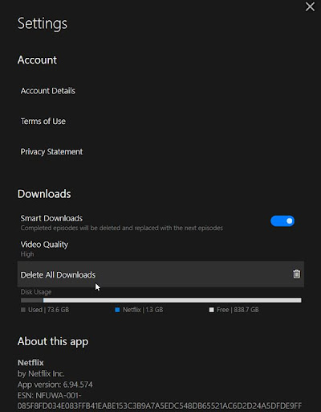Image resolution: width=321 pixels, height=412 pixels.
Task: Open the Video Quality setting
Action: pyautogui.click(x=44, y=245)
